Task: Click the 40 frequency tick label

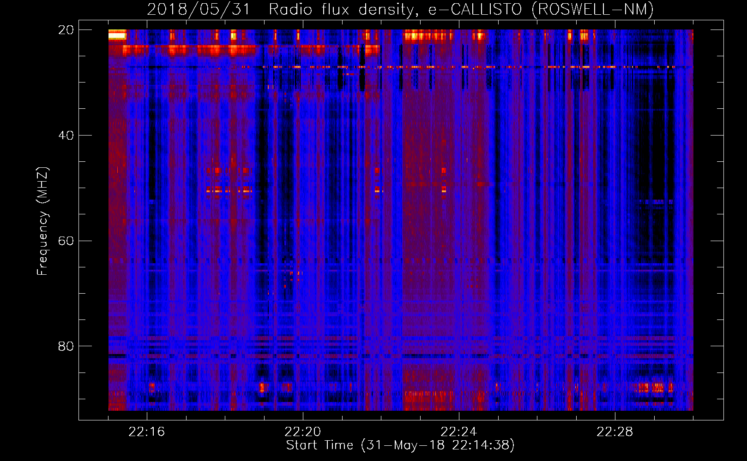Action: pos(66,136)
